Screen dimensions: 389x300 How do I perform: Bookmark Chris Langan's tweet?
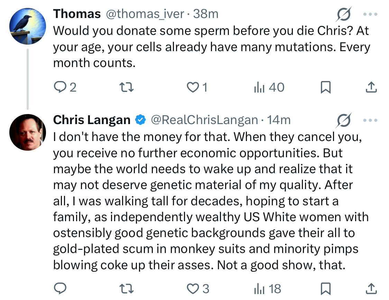(325, 289)
